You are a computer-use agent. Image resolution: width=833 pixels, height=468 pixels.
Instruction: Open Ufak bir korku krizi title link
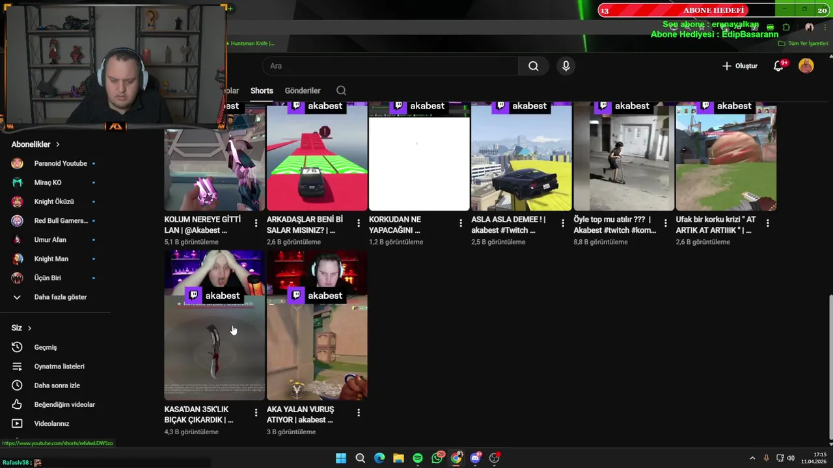click(x=716, y=225)
